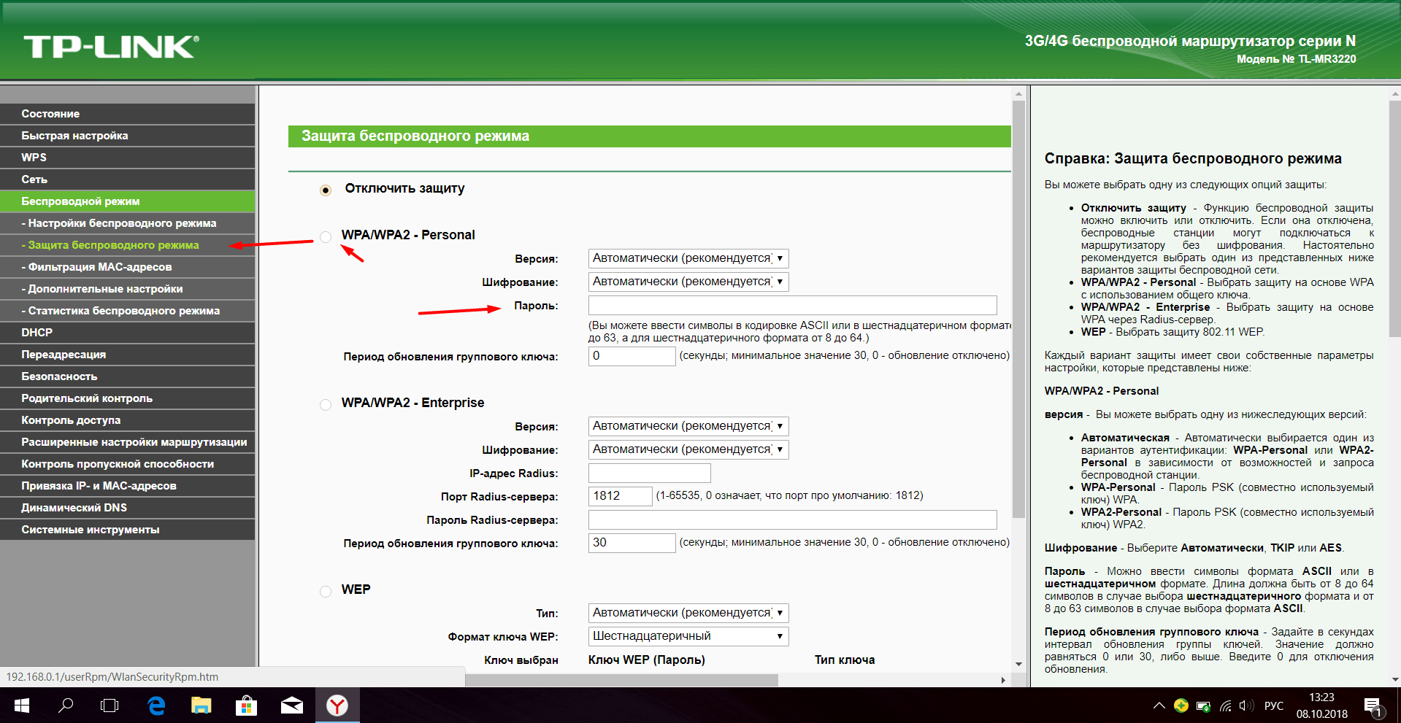Open the WEP 'Тип' dropdown

click(x=688, y=613)
